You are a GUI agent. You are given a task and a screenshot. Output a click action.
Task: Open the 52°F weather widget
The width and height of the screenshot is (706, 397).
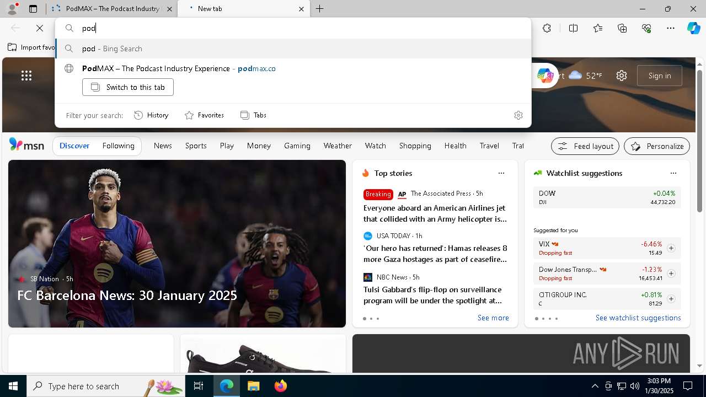pos(586,76)
